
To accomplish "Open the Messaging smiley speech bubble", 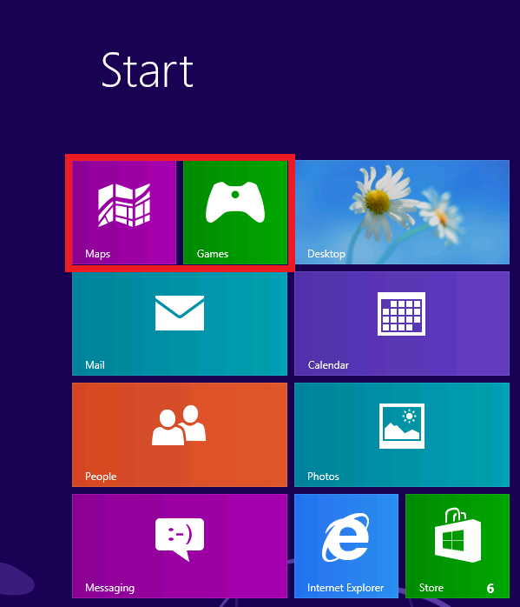I will (x=180, y=539).
